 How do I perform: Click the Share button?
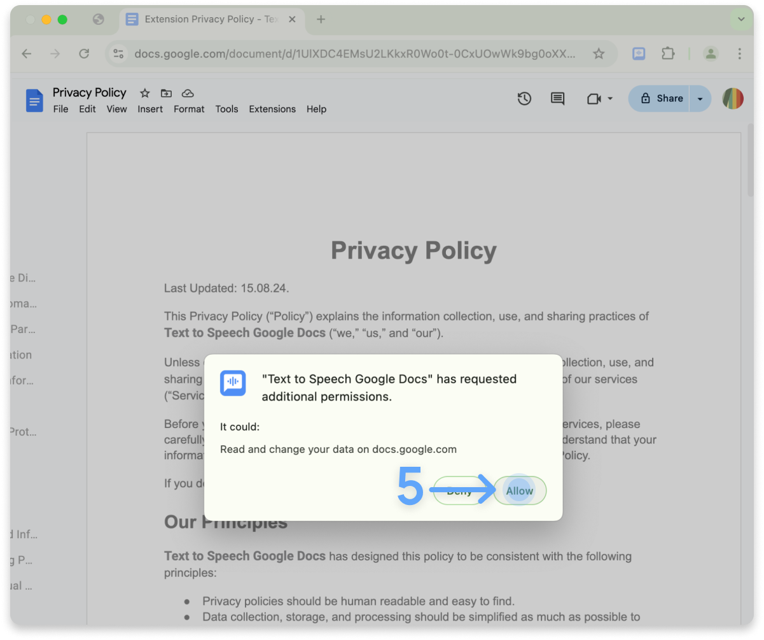(x=660, y=99)
